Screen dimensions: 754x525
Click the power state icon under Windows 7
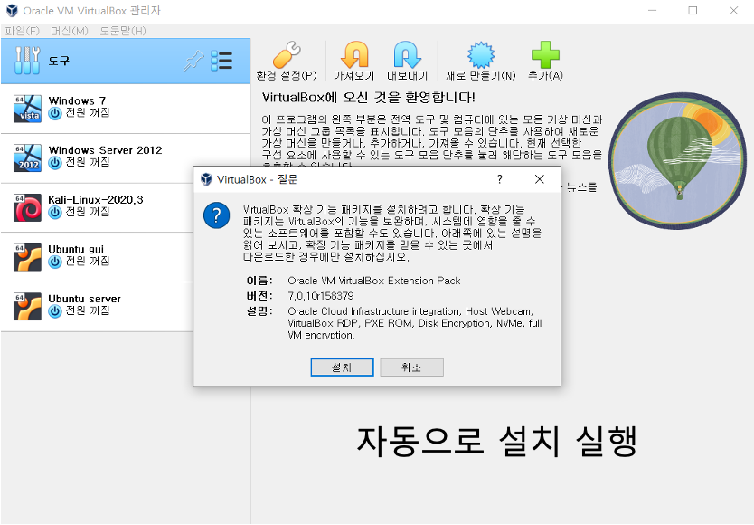[x=55, y=113]
